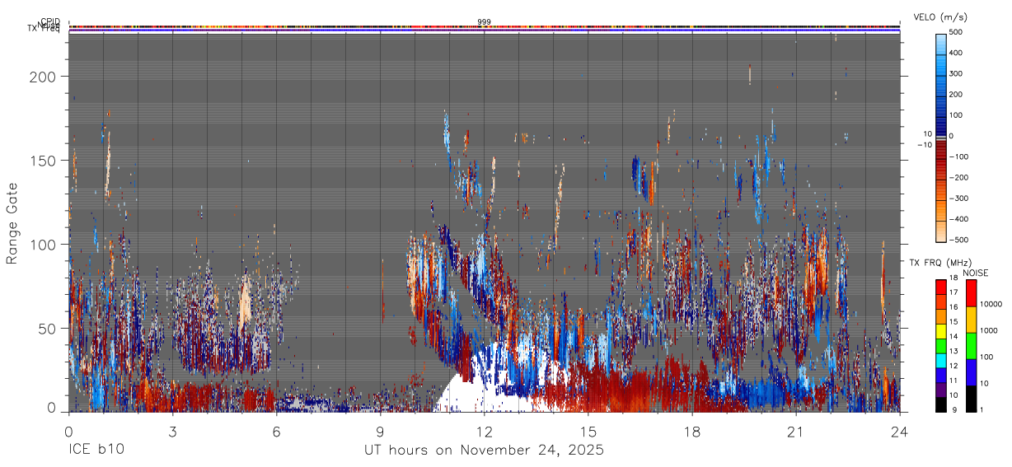Click the 18 tick on UT hours axis
The height and width of the screenshot is (467, 1012).
pos(692,432)
